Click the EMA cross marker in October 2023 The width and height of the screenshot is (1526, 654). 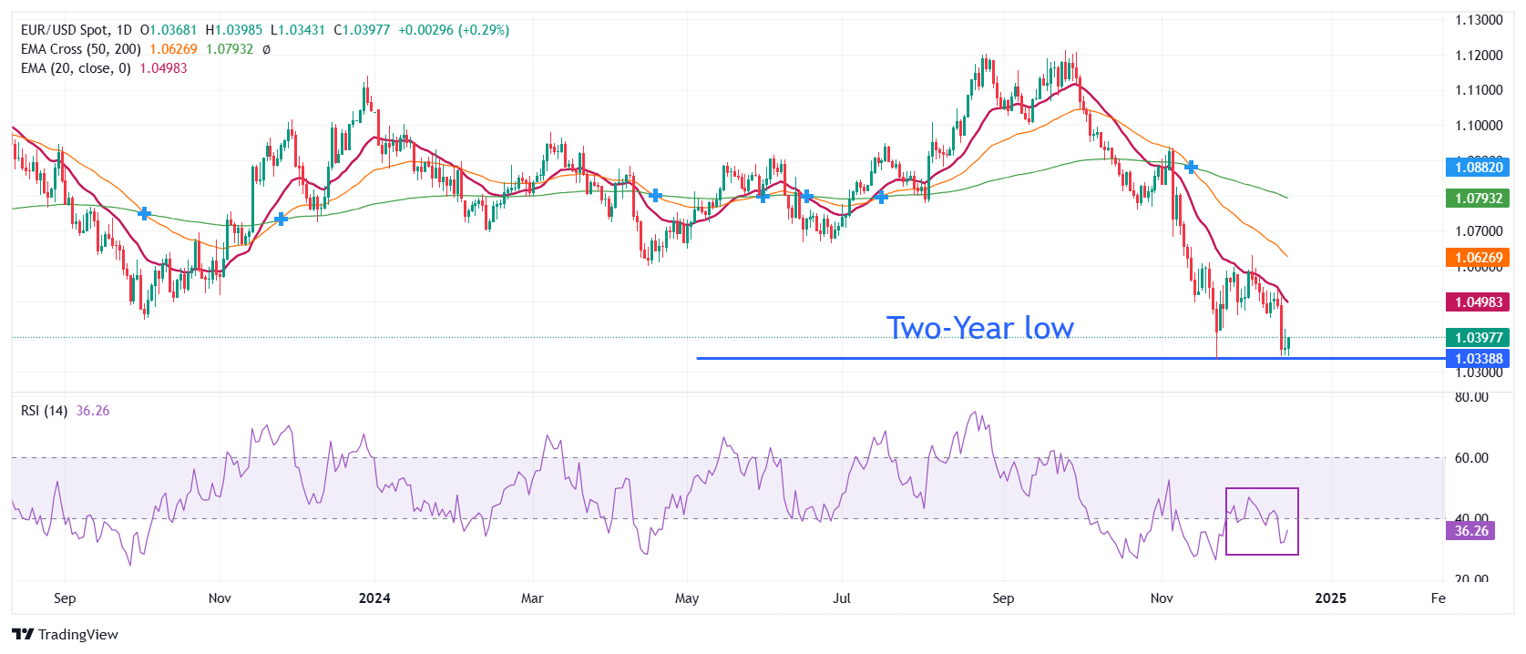[144, 213]
